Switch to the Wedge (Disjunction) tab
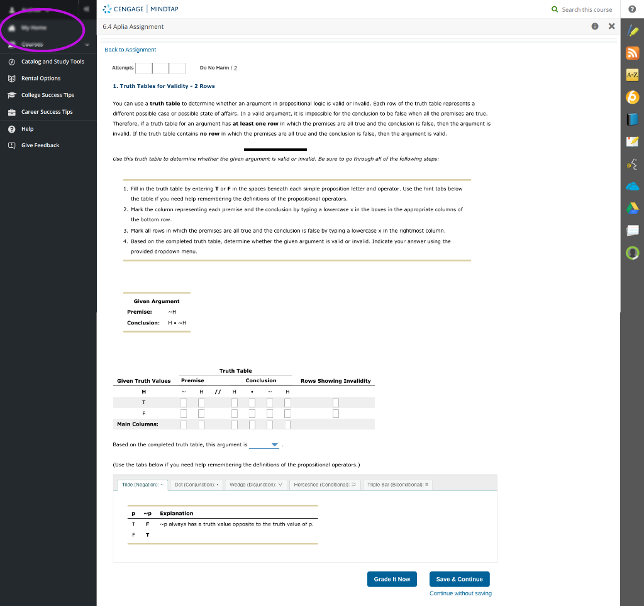This screenshot has width=644, height=606. click(256, 483)
